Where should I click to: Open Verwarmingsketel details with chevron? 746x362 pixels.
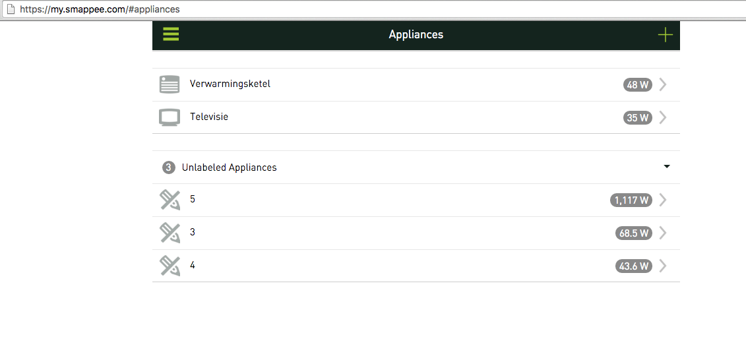pyautogui.click(x=663, y=84)
